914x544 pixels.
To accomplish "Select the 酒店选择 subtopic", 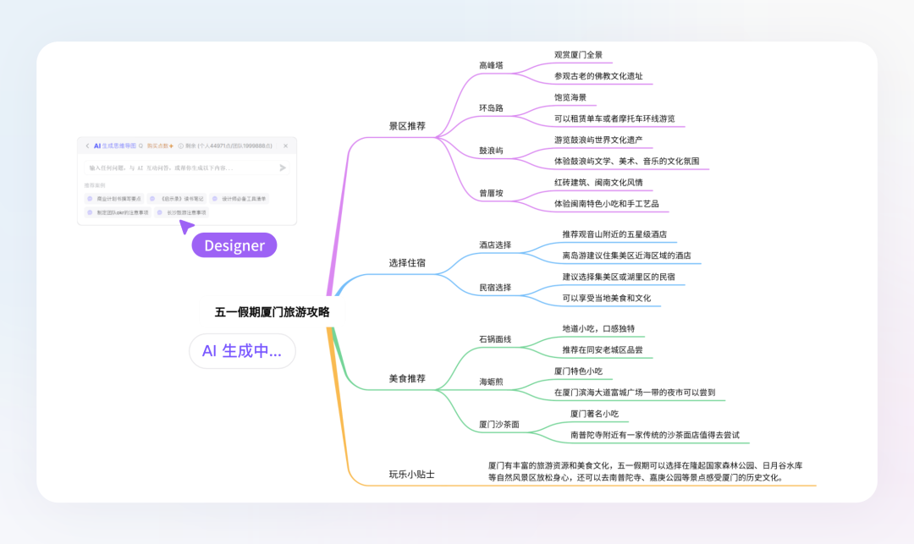I will pos(495,245).
